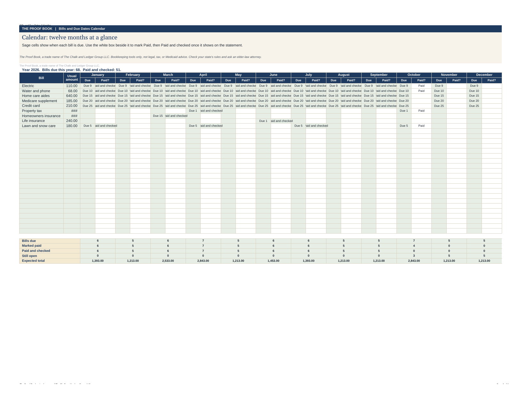Click THE PROOF BOOK title banner
The image size is (528, 408).
pyautogui.click(x=260, y=29)
